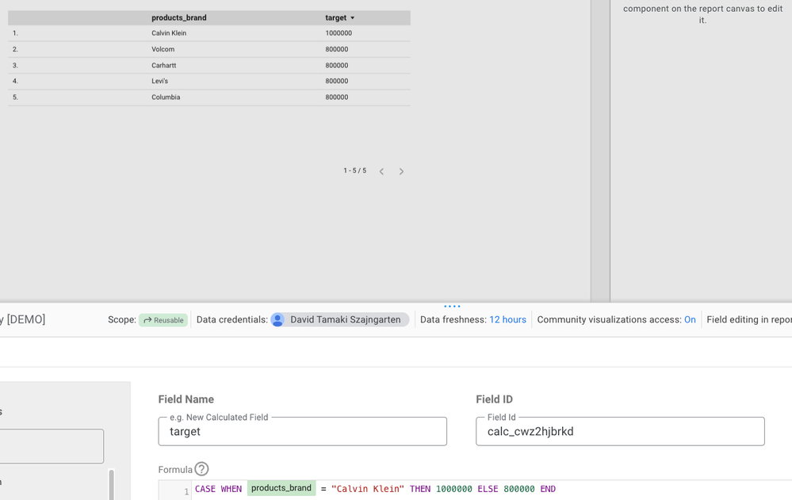Click the Field ID heading

pos(494,399)
